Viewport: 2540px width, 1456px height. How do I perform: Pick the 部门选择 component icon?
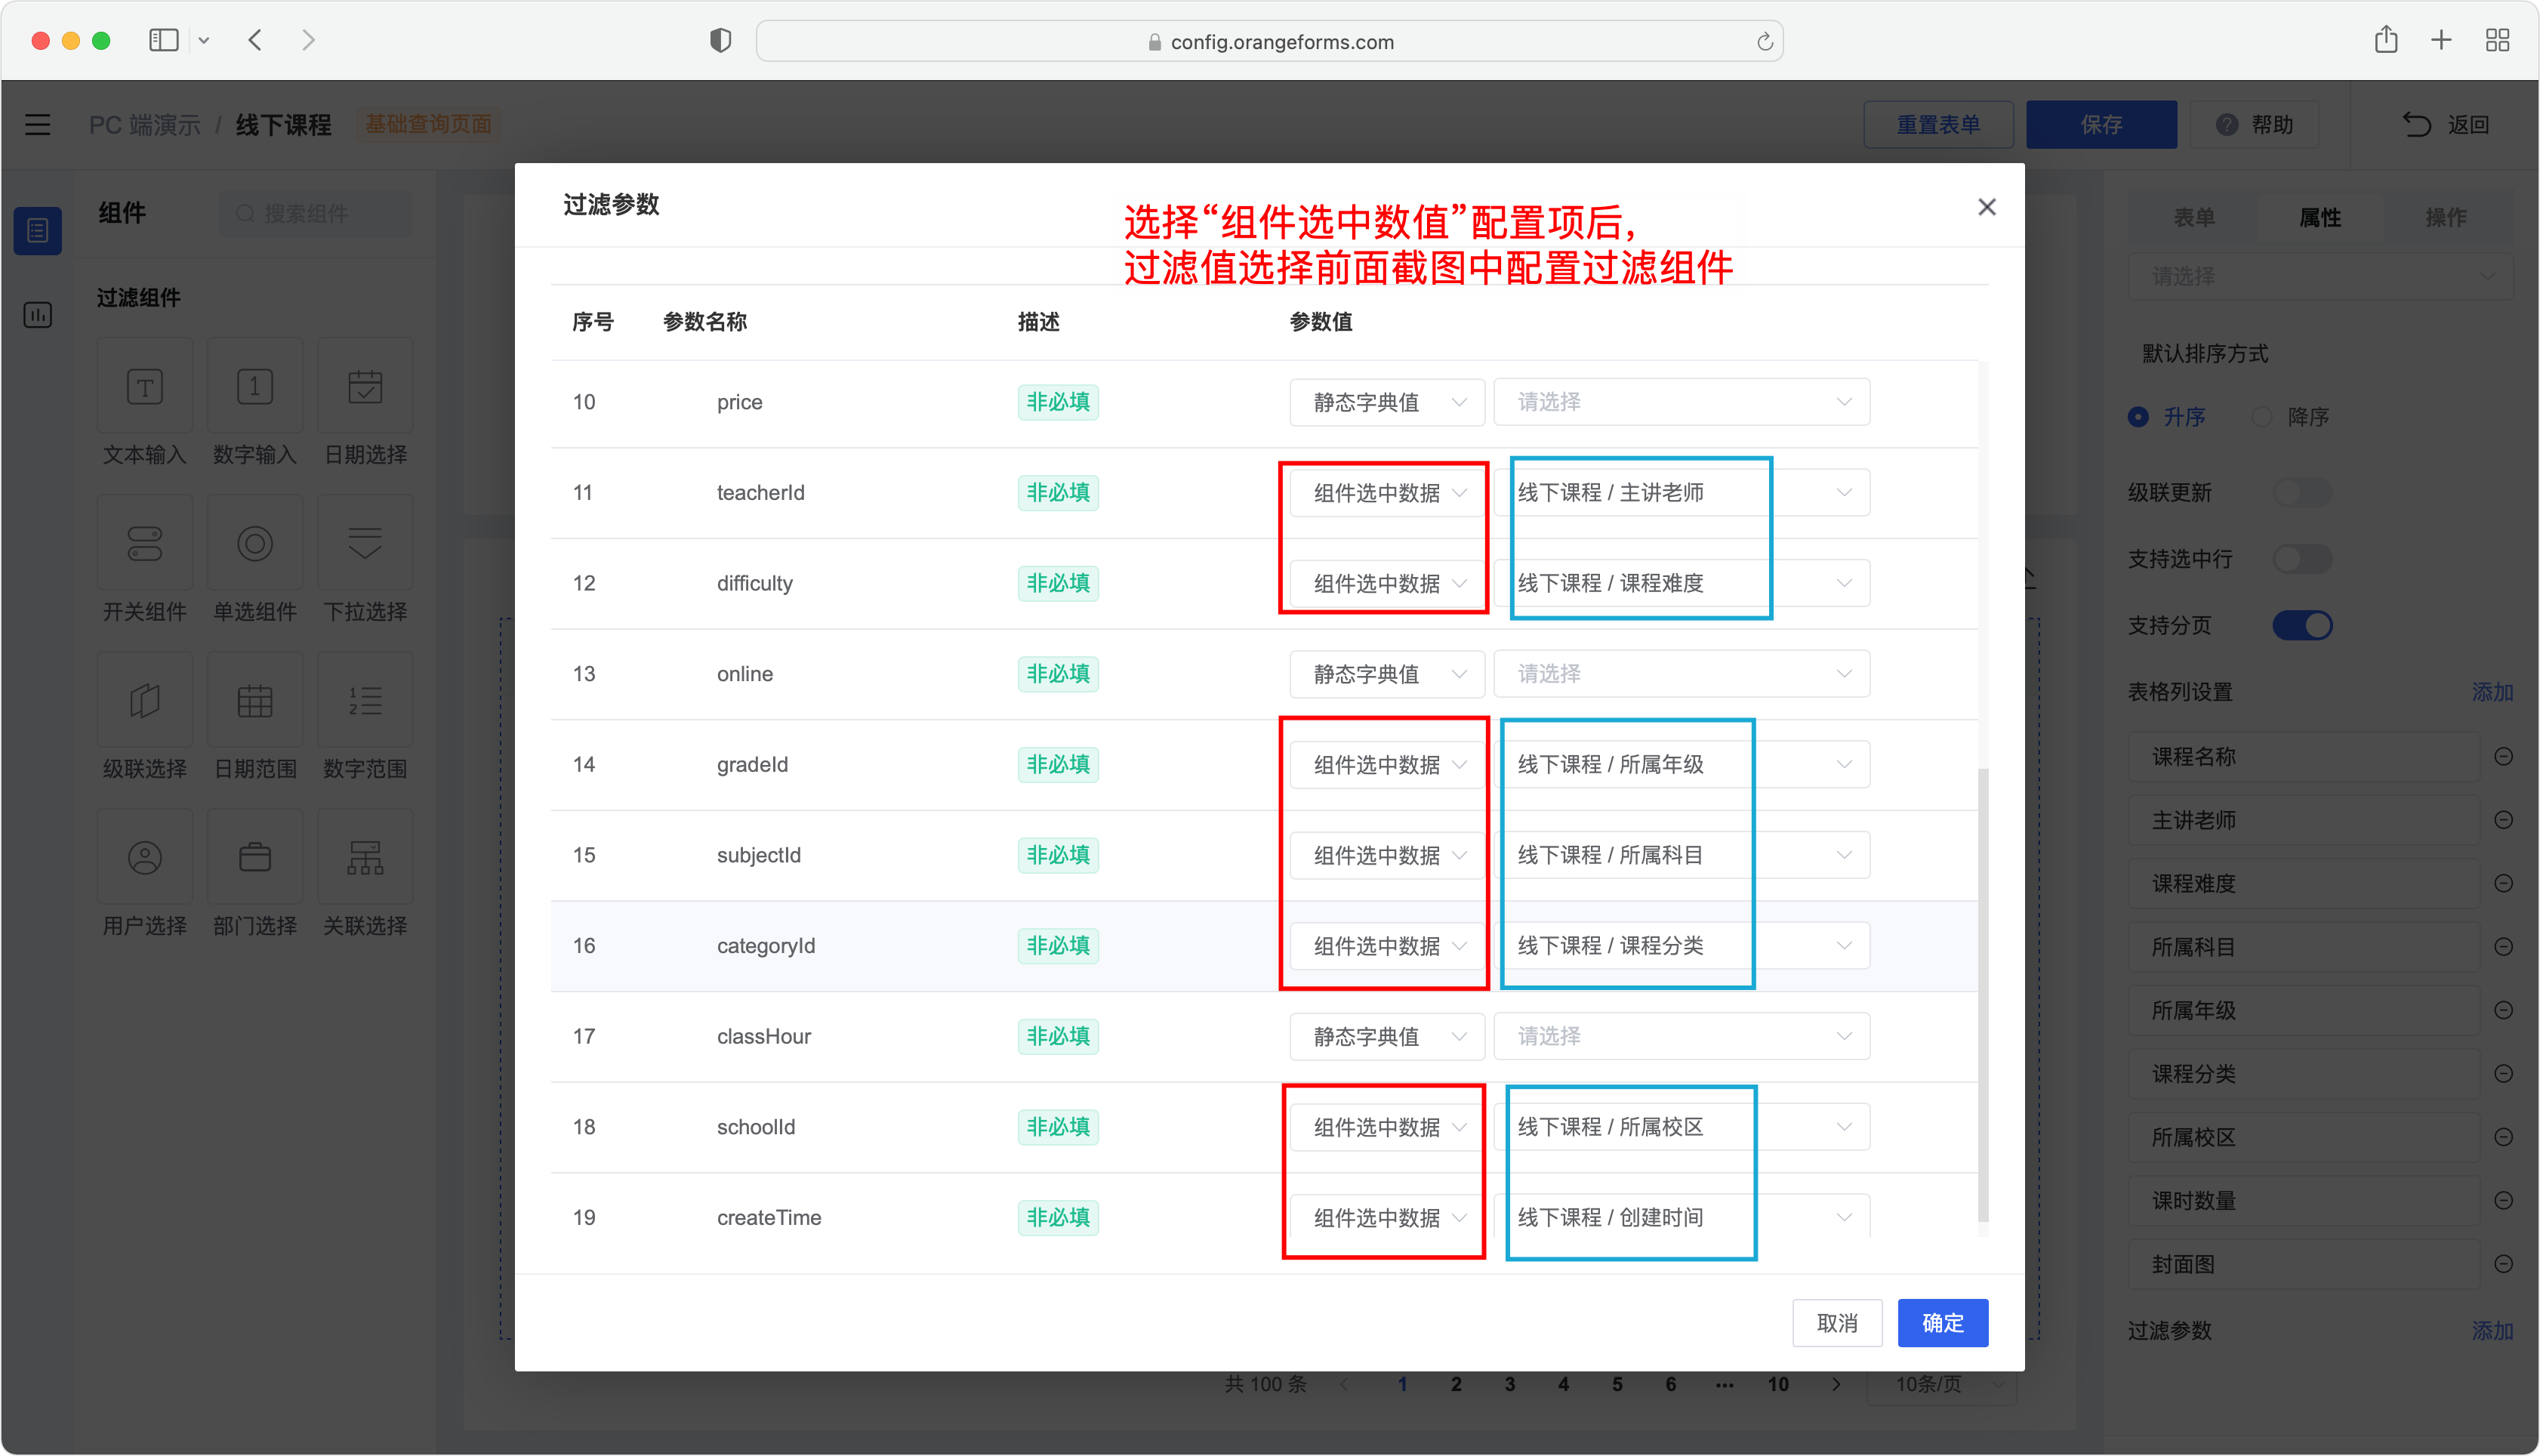click(255, 857)
